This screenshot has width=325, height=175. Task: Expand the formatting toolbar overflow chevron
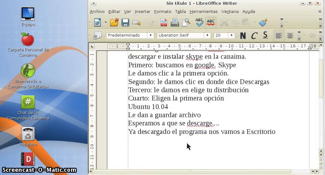coord(299,32)
